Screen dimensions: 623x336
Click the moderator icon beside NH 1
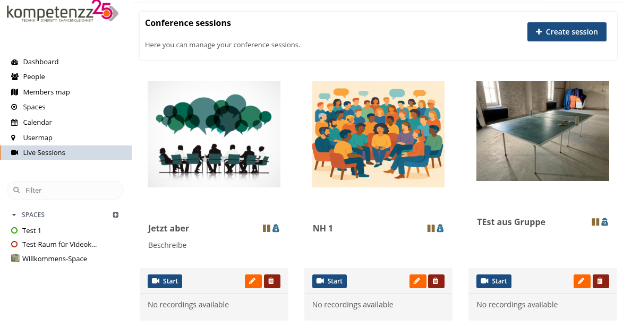[440, 228]
